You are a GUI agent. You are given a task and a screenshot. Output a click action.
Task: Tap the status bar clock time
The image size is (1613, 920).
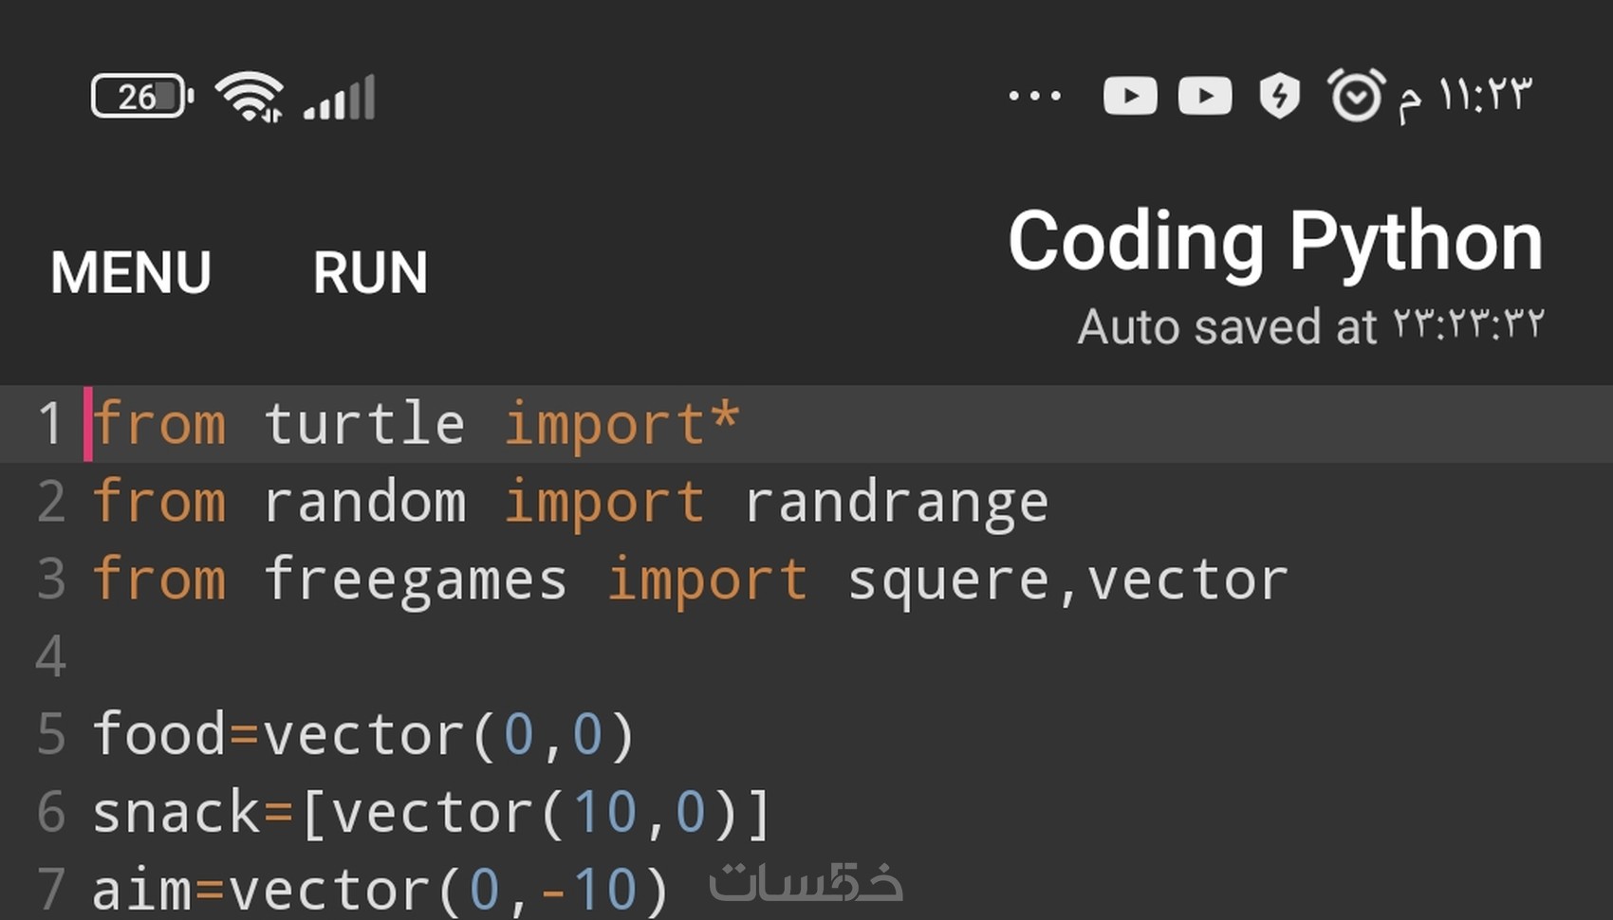1465,96
